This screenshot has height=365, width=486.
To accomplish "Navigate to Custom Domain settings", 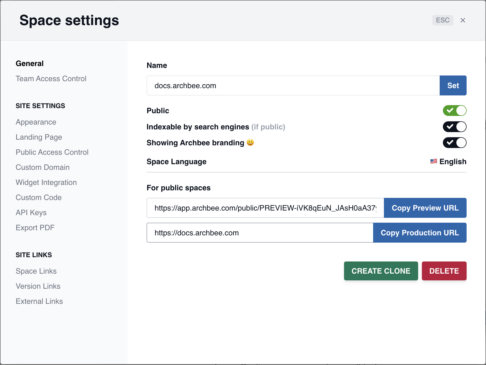I will [43, 167].
